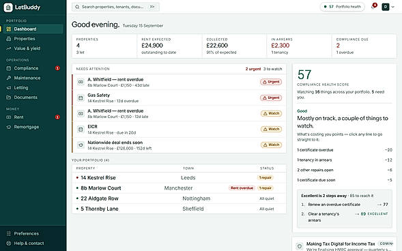This screenshot has width=402, height=251.
Task: Click the Help & contact icon
Action: coord(9,243)
